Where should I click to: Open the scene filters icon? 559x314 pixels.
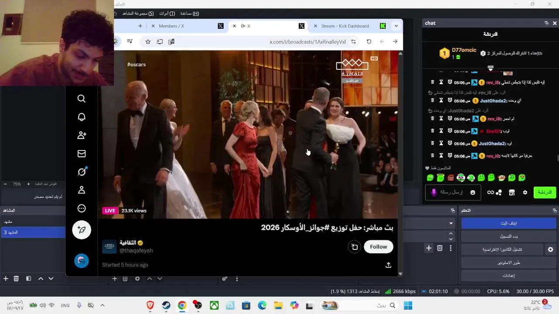click(28, 279)
